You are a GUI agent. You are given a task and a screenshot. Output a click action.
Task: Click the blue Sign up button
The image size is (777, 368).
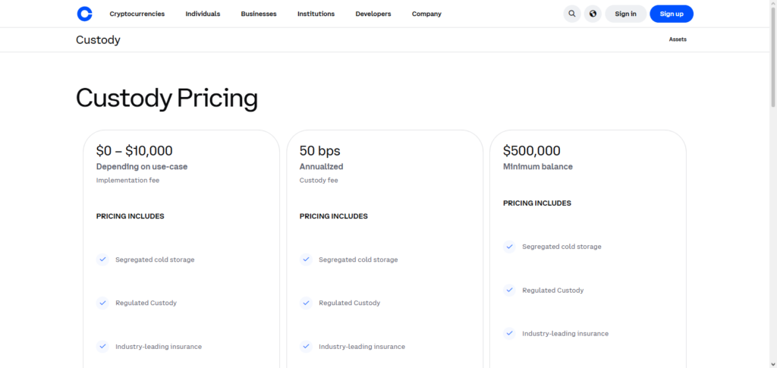[x=672, y=14]
